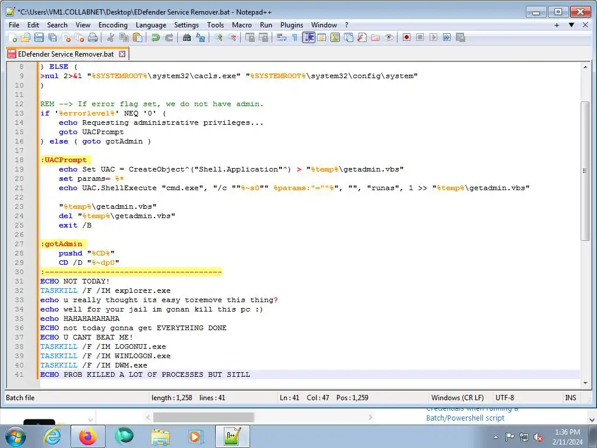Print the document via toolbar icon
The height and width of the screenshot is (448, 597).
[x=93, y=37]
